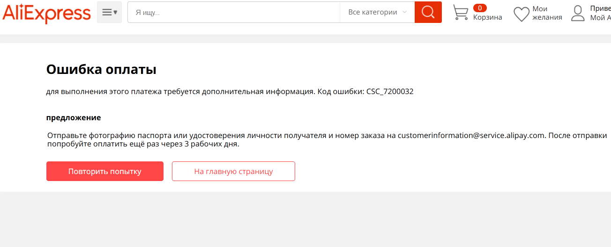Viewport: 611px width, 247px height.
Task: Click the error code CSC_7200032 text
Action: [390, 92]
